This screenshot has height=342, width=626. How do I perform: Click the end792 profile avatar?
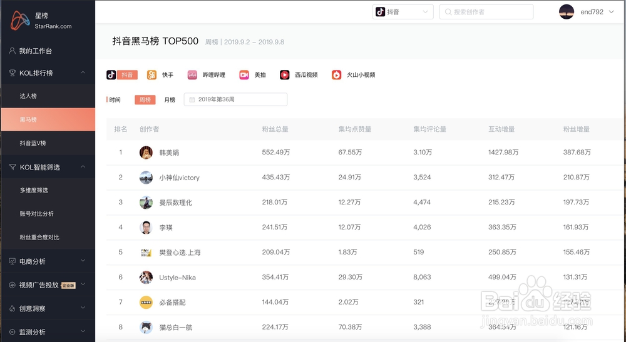coord(567,12)
